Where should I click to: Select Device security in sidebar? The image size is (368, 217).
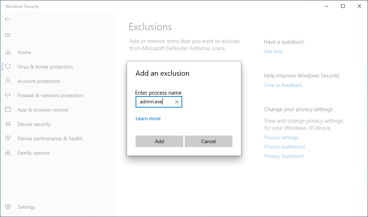[34, 124]
